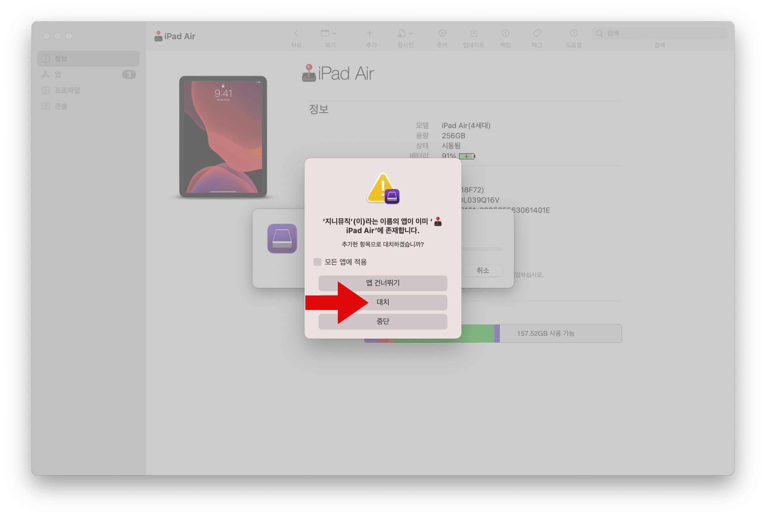Viewport: 766px width, 517px height.
Task: Click the 준비 gear icon
Action: pos(442,33)
